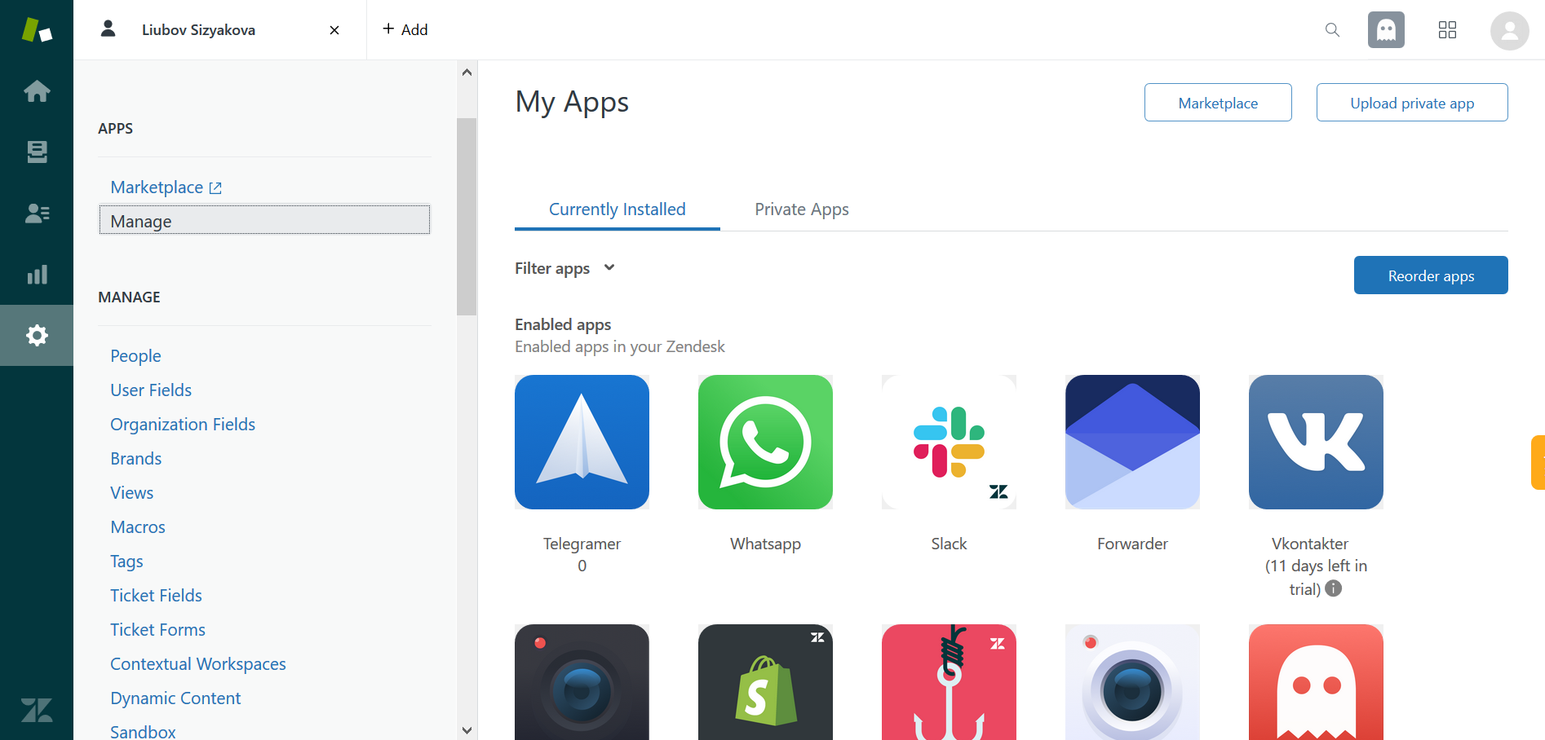
Task: Open the red ghost app icon
Action: 1316,682
